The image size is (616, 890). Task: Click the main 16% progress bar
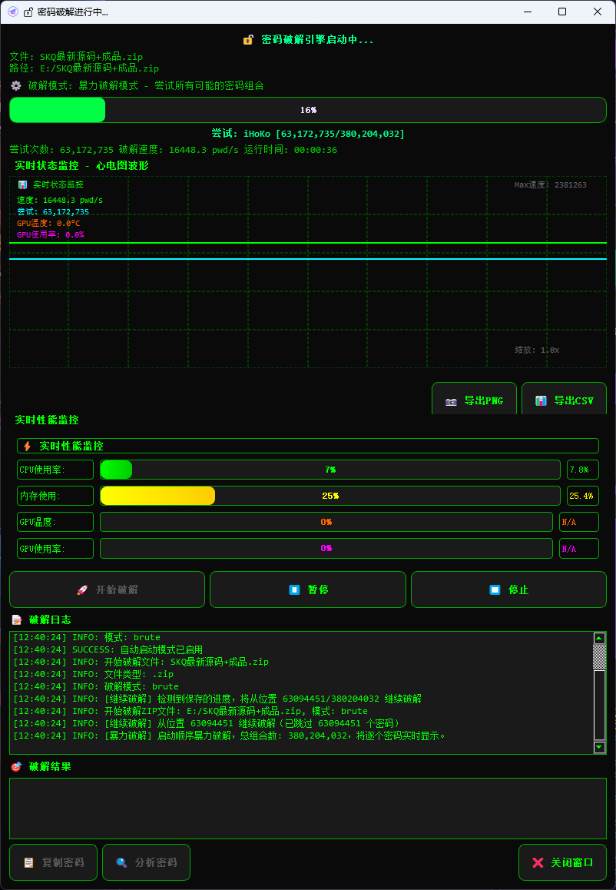coord(308,110)
